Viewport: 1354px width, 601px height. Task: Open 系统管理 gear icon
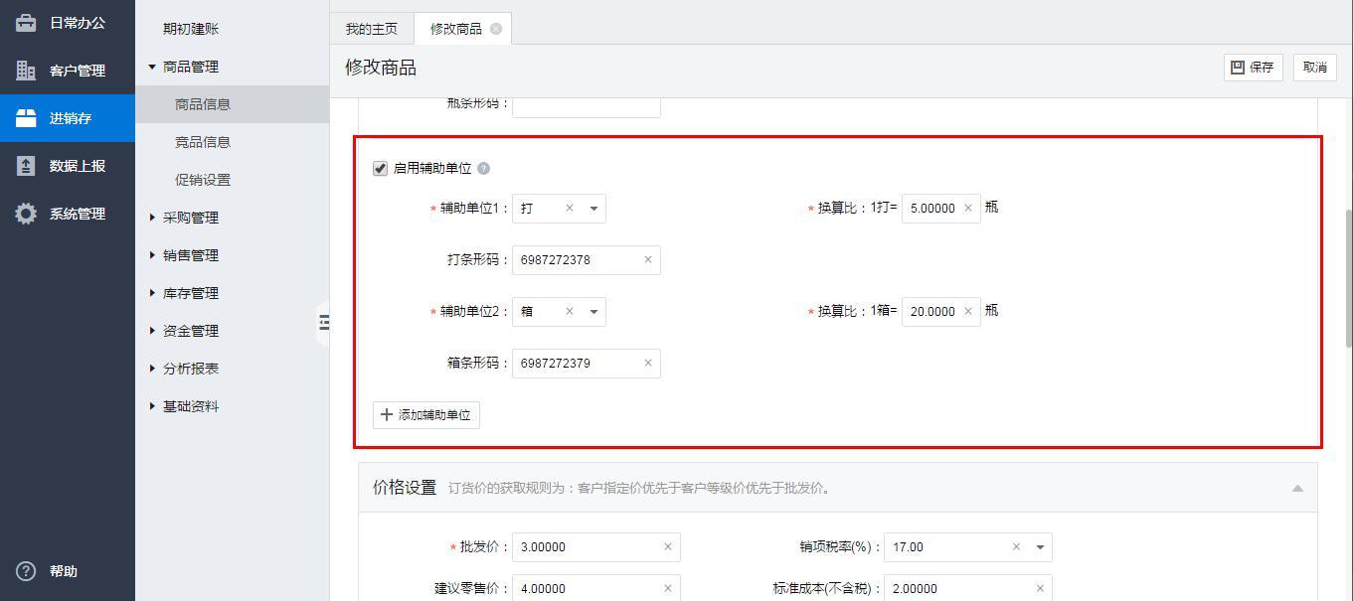tap(26, 214)
